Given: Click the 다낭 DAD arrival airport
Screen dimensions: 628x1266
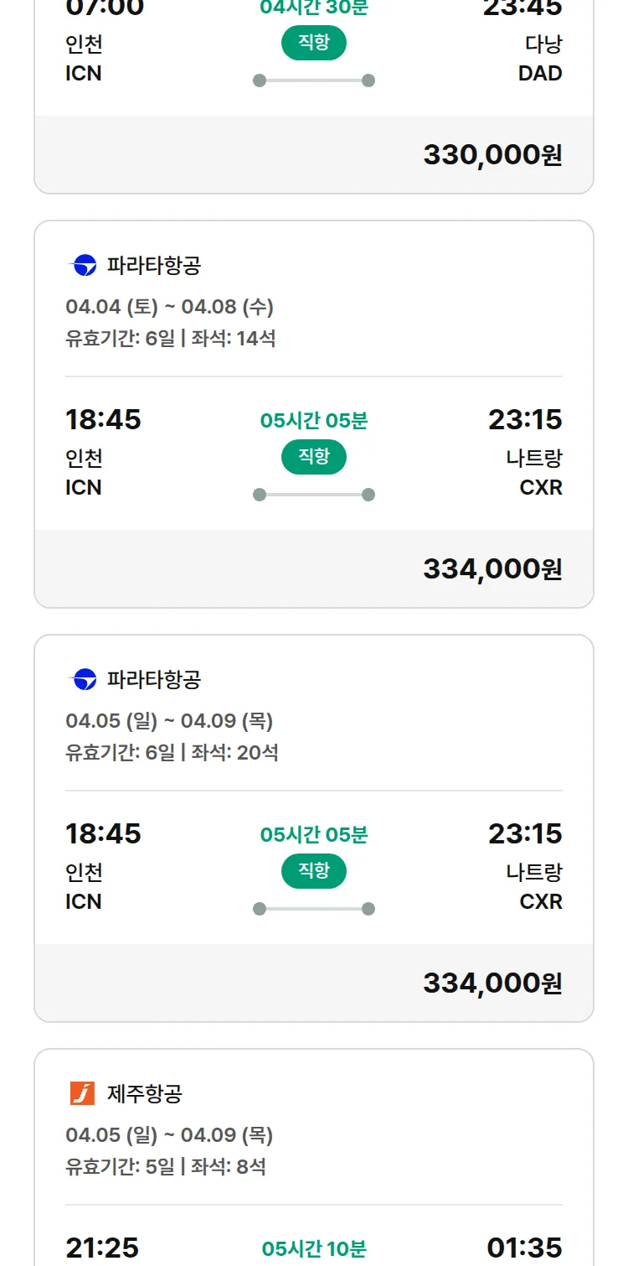Looking at the screenshot, I should click(540, 59).
